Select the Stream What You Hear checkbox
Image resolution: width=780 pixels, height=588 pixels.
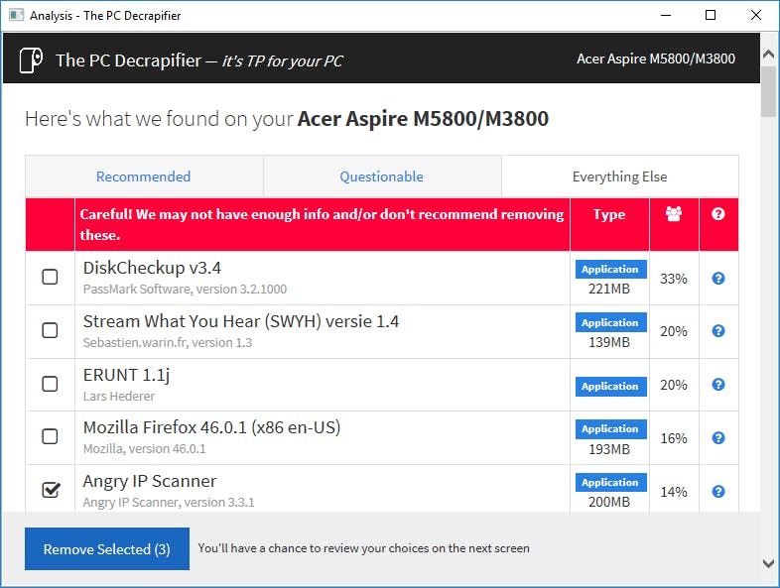(x=50, y=331)
